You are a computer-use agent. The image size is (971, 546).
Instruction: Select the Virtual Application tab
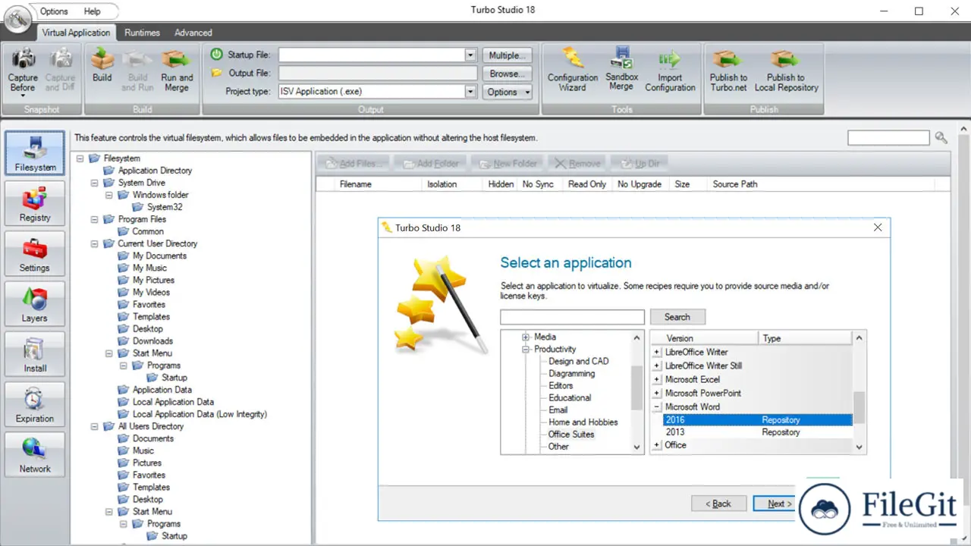76,33
